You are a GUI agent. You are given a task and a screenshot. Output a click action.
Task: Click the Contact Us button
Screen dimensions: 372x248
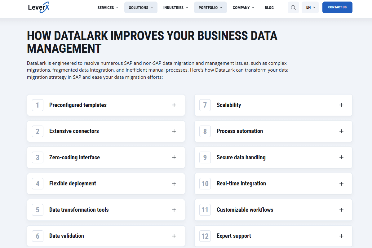[x=337, y=7]
